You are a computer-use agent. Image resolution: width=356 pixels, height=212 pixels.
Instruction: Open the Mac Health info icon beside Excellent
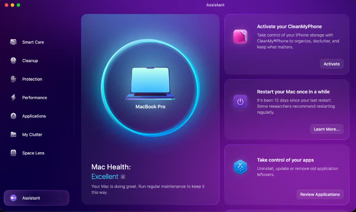pyautogui.click(x=123, y=177)
